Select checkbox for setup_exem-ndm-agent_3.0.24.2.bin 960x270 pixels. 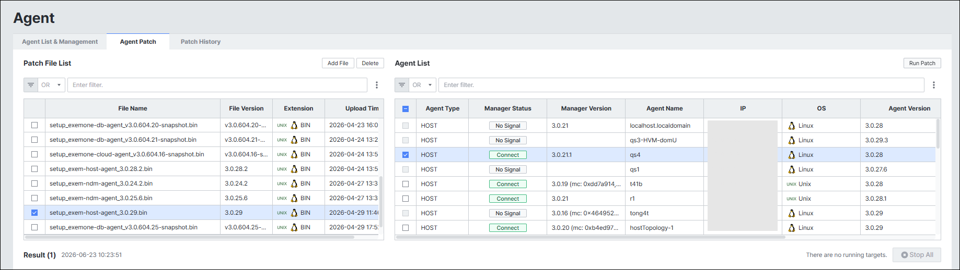34,183
